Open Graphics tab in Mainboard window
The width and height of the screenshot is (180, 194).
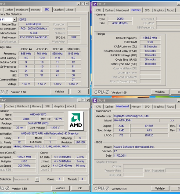[158, 106]
